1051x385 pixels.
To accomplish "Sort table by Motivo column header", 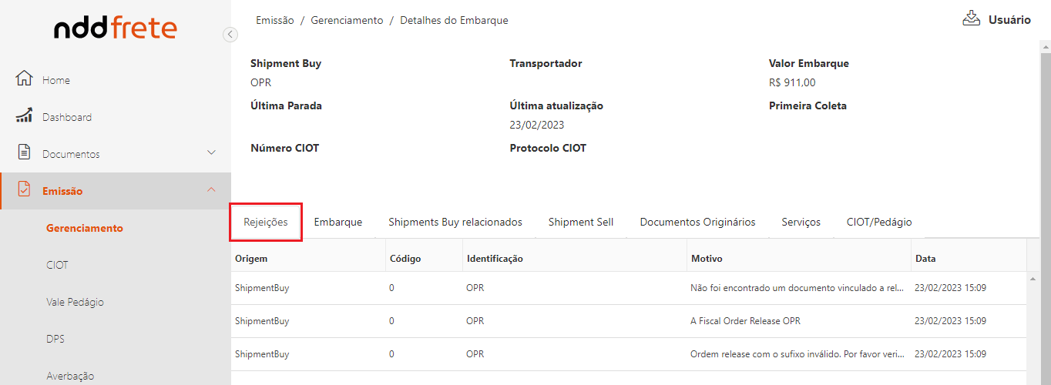I will pos(707,259).
